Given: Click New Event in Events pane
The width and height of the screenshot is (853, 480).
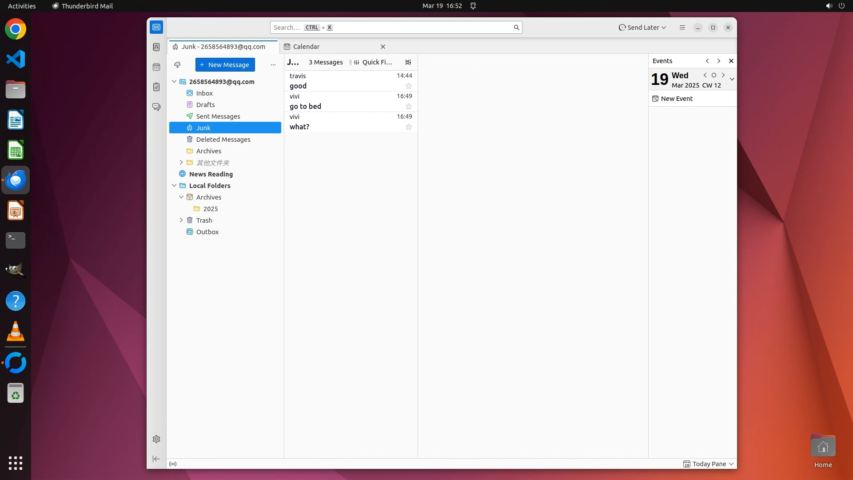Looking at the screenshot, I should tap(676, 99).
